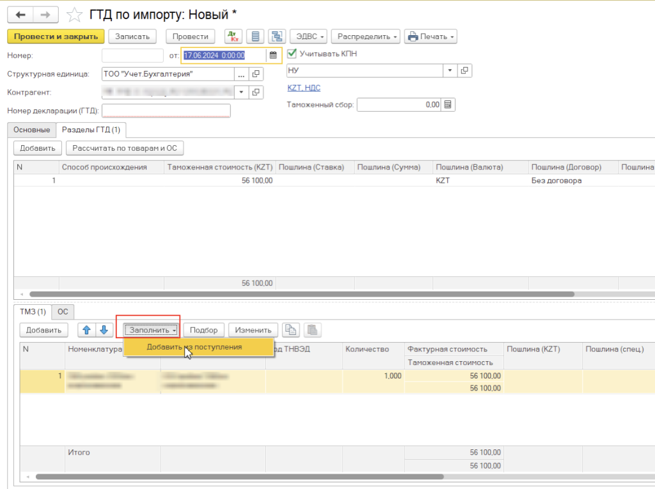This screenshot has height=489, width=655.
Task: Click the Номер декларации (ГТД) input field
Action: point(166,111)
